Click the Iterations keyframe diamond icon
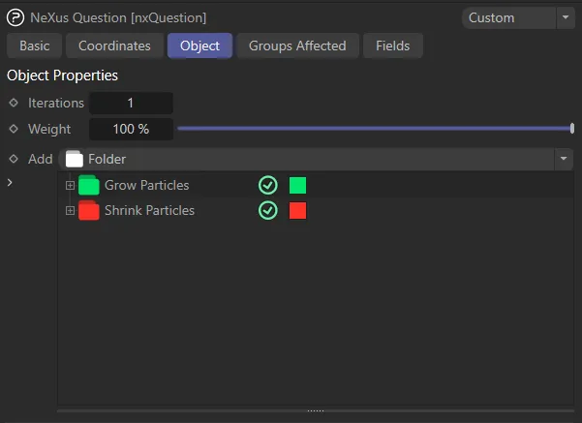 tap(14, 103)
